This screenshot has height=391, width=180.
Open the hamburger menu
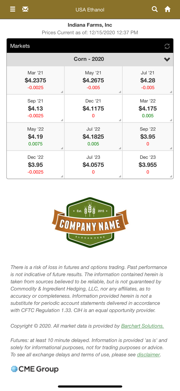(12, 9)
